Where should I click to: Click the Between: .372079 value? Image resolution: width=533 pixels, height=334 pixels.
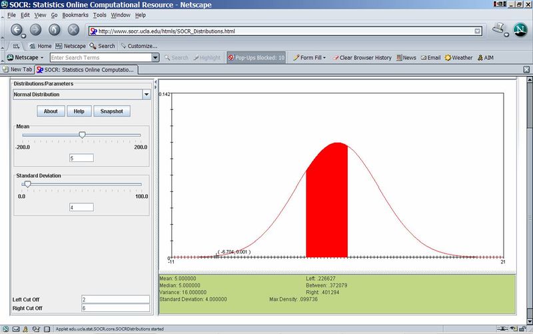326,285
